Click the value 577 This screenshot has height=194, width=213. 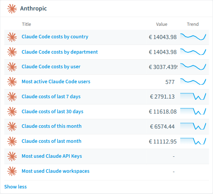[170, 82]
